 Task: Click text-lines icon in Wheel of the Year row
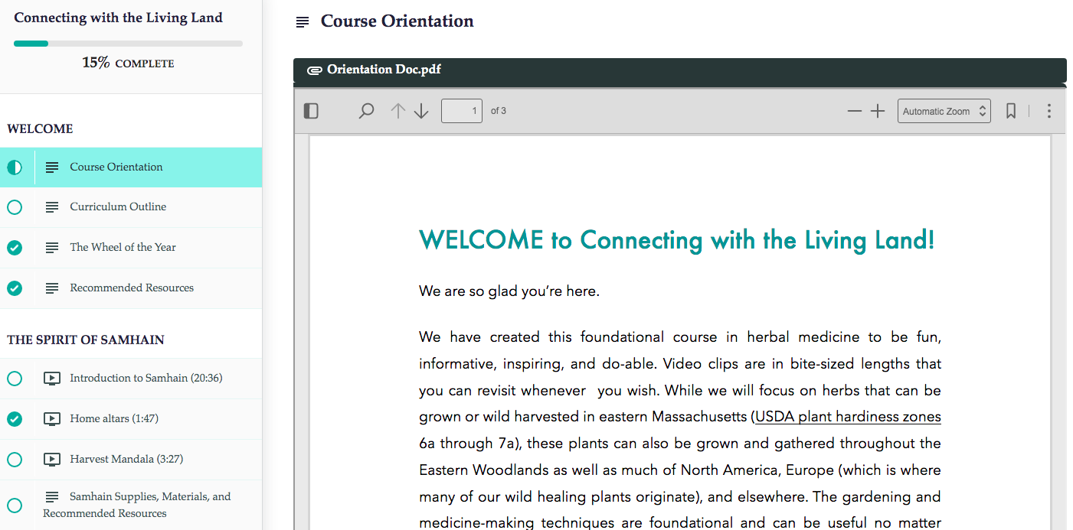coord(52,248)
